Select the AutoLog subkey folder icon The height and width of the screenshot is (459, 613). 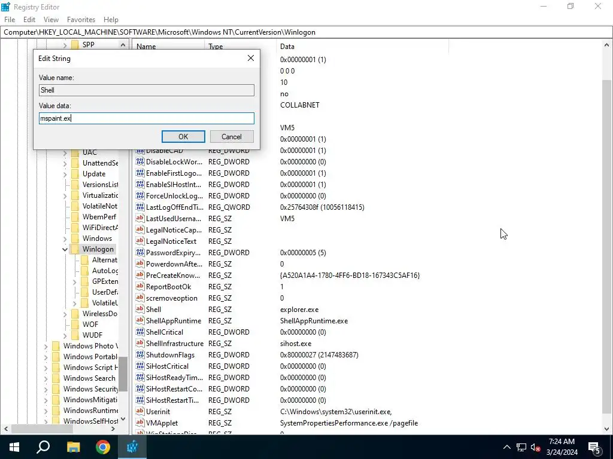[x=85, y=271]
